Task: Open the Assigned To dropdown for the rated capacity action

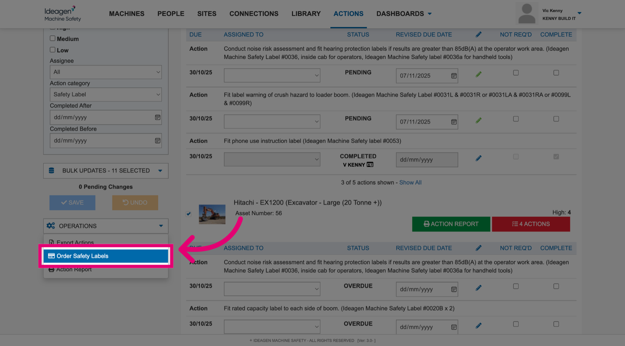Action: pyautogui.click(x=272, y=327)
